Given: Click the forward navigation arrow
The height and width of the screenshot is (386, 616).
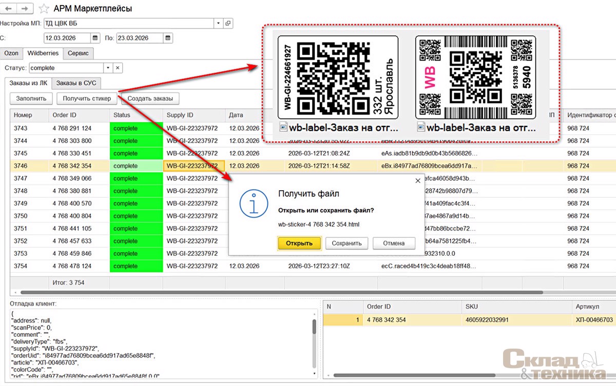Looking at the screenshot, I should coord(26,9).
